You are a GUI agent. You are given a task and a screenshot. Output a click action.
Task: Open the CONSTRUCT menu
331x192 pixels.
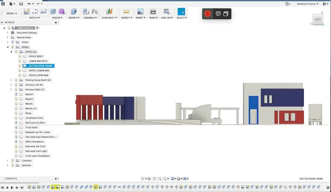click(109, 18)
